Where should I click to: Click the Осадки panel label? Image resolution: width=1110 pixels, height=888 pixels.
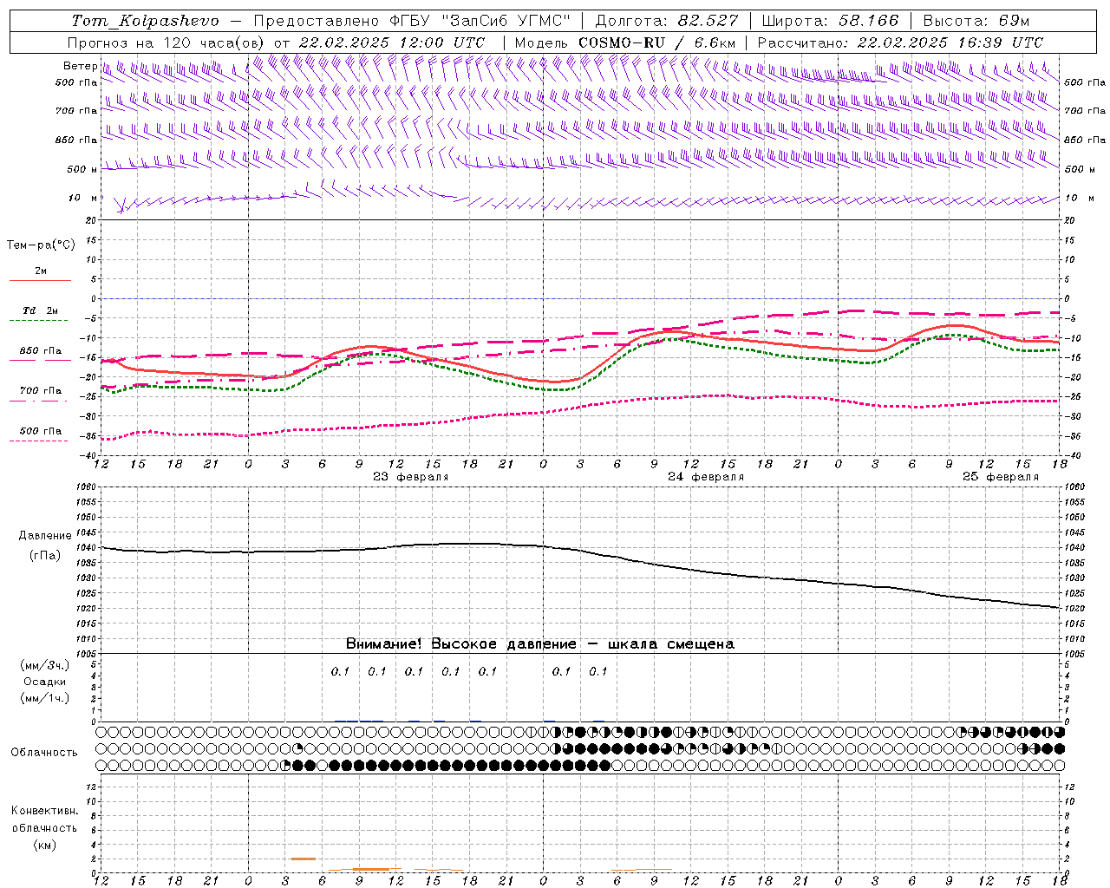pyautogui.click(x=45, y=682)
